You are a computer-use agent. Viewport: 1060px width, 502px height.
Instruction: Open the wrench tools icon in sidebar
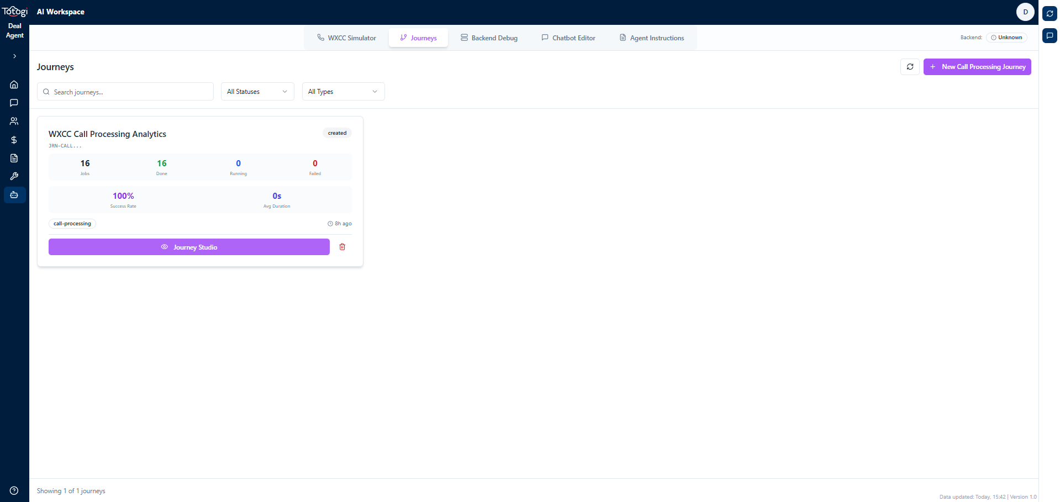pos(14,176)
